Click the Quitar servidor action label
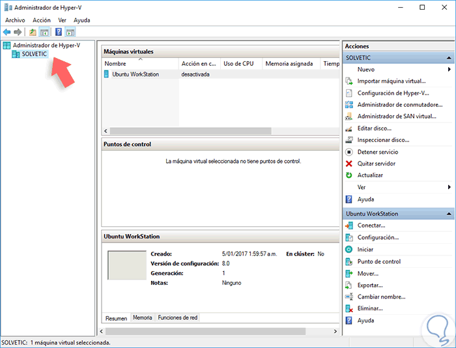 click(x=377, y=164)
